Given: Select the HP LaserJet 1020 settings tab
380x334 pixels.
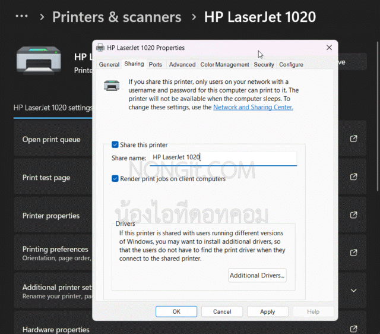Looking at the screenshot, I should click(x=53, y=108).
